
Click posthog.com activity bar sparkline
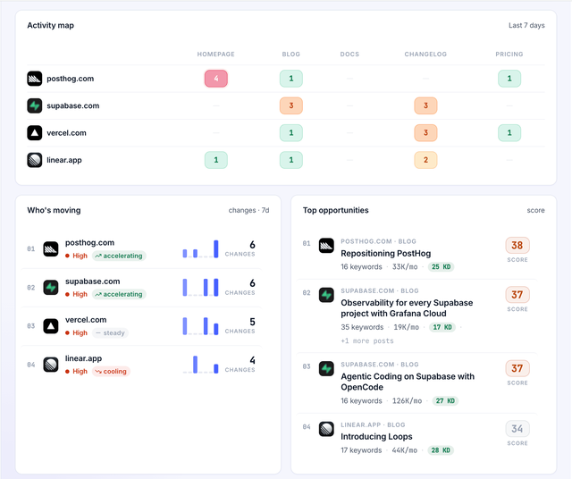pyautogui.click(x=200, y=248)
